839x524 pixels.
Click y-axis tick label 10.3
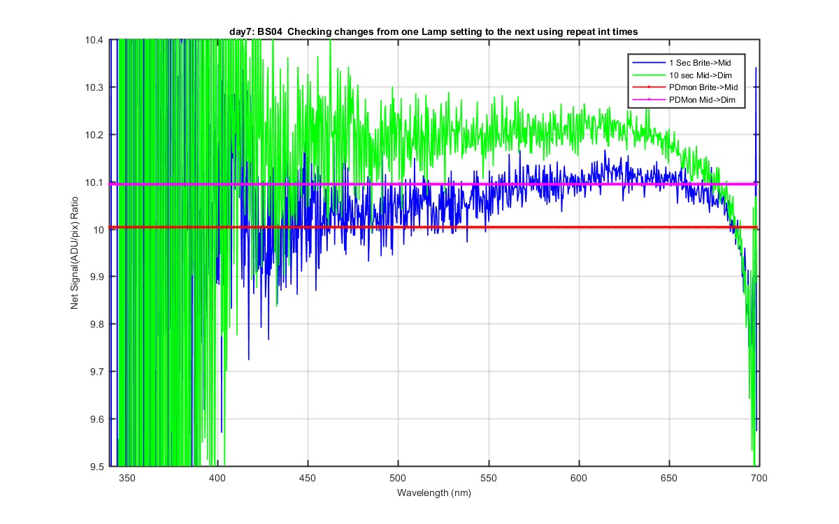95,87
